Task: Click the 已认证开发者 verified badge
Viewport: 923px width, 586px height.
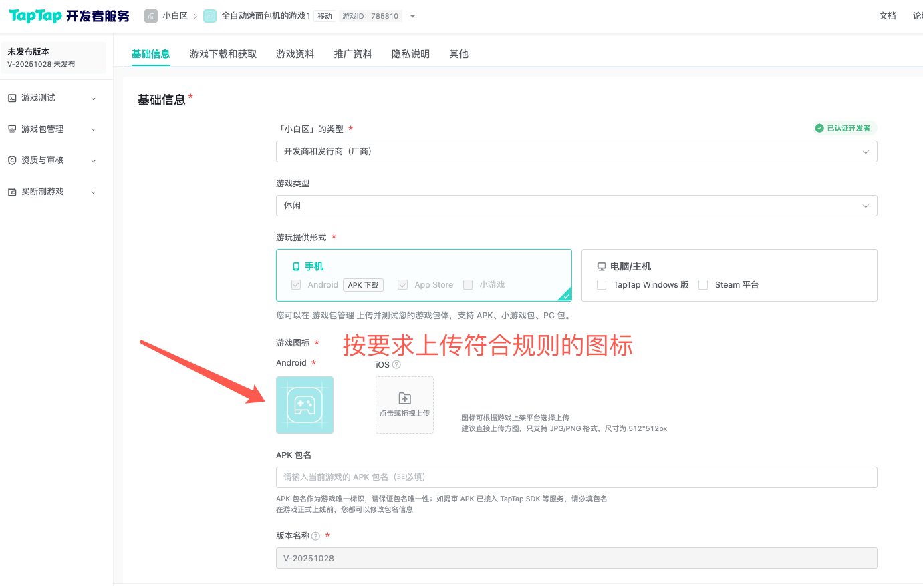Action: pyautogui.click(x=843, y=128)
